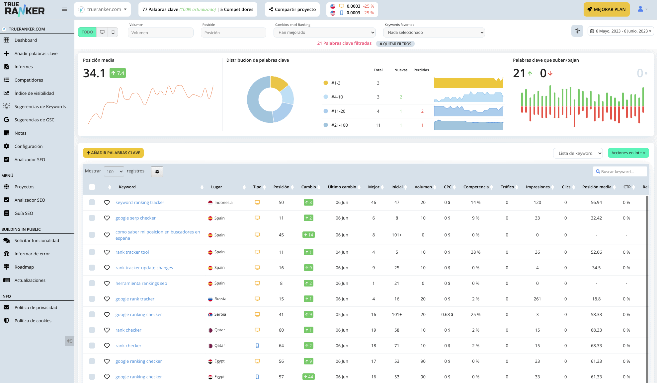The height and width of the screenshot is (383, 657).
Task: Check the google rank tracker row checkbox
Action: click(x=92, y=299)
